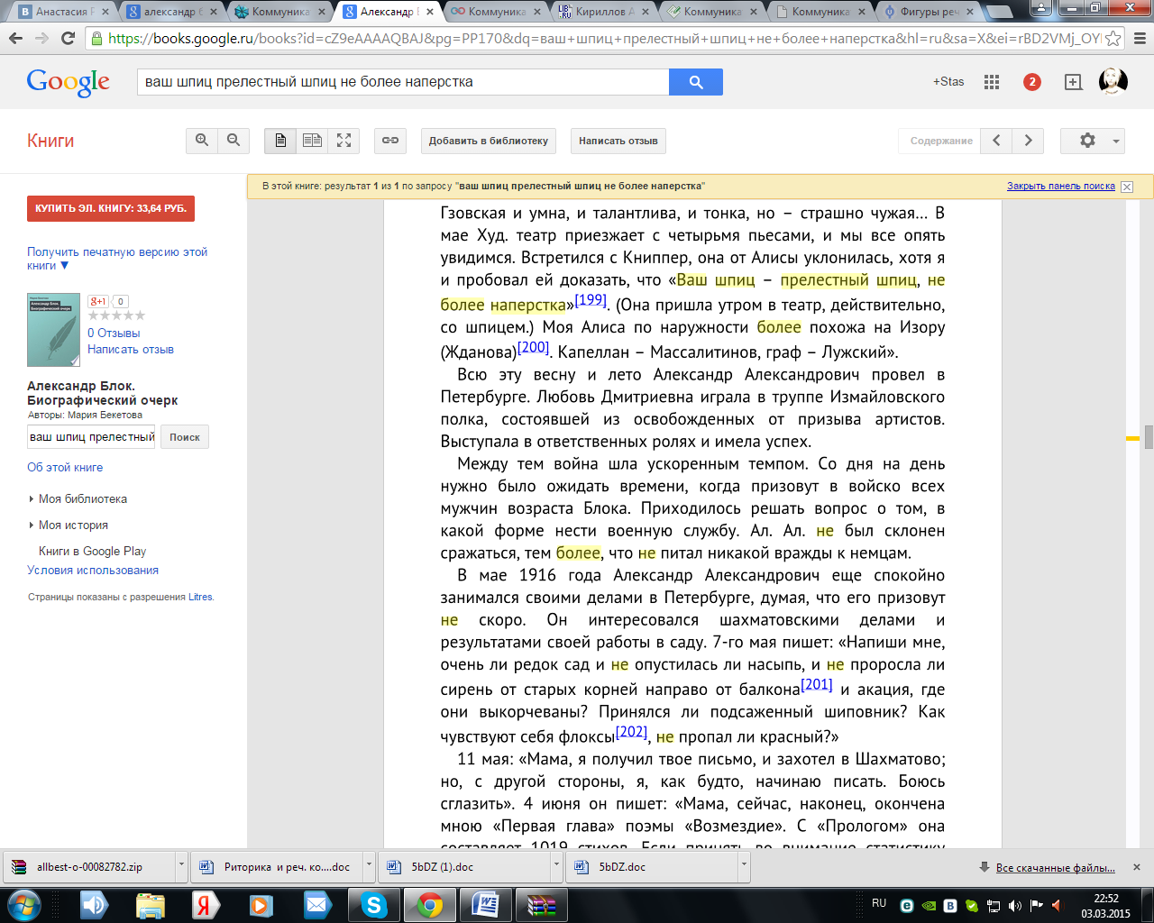Open Об этой книге link
This screenshot has width=1154, height=923.
coord(65,467)
